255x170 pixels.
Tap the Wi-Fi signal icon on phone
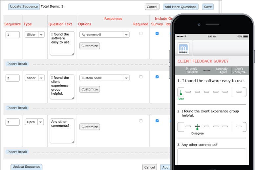185,36
